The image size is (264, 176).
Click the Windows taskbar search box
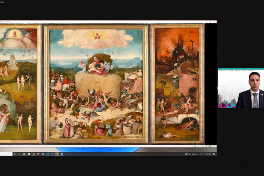tap(6, 154)
